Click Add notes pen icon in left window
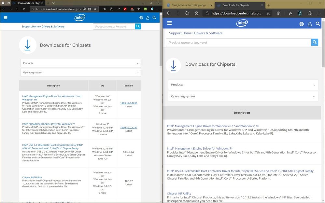This screenshot has height=203, width=325. pos(111,9)
